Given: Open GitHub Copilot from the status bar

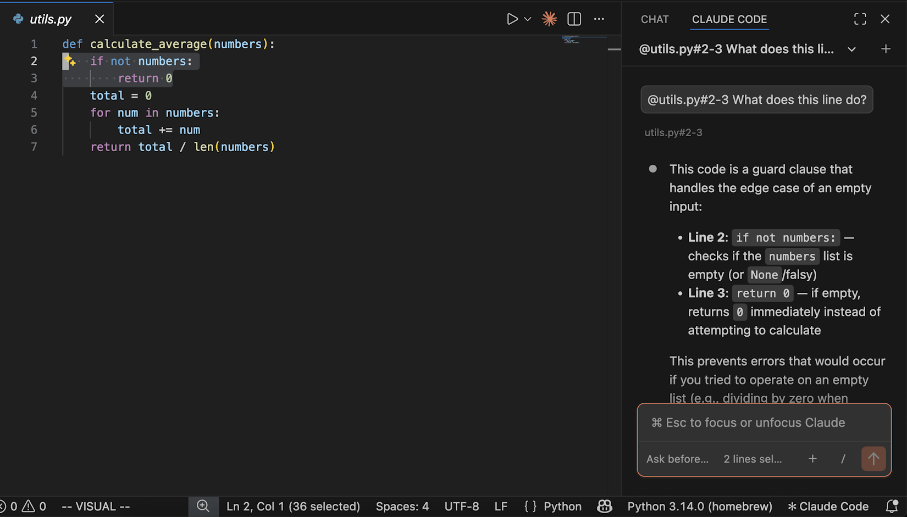Looking at the screenshot, I should (605, 506).
